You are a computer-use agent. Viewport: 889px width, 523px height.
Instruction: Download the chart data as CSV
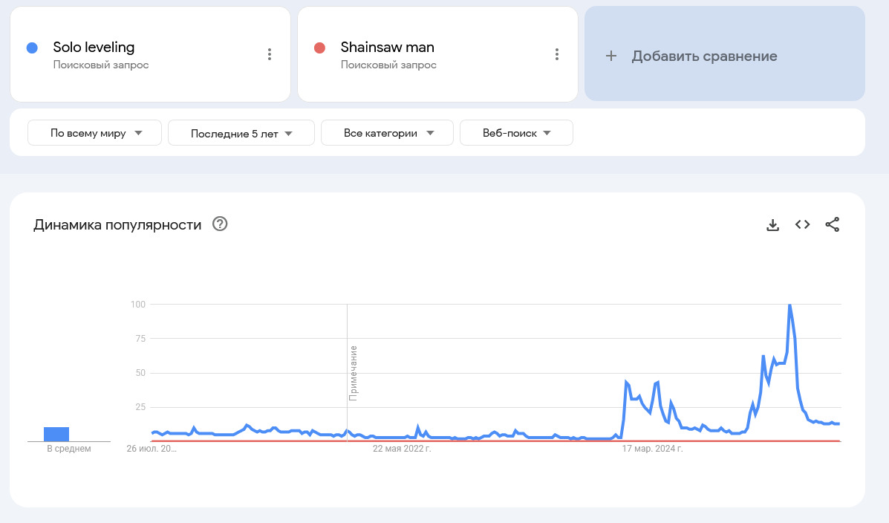coord(772,225)
